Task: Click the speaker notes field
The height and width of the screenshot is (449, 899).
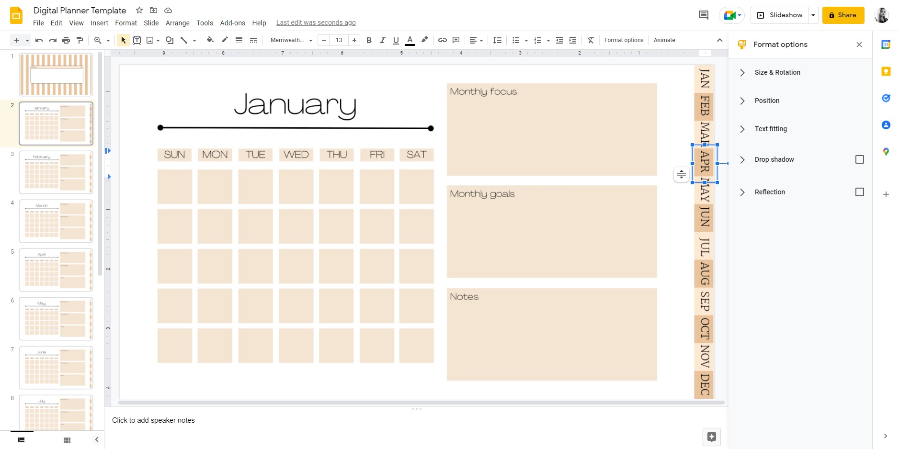Action: (x=416, y=420)
